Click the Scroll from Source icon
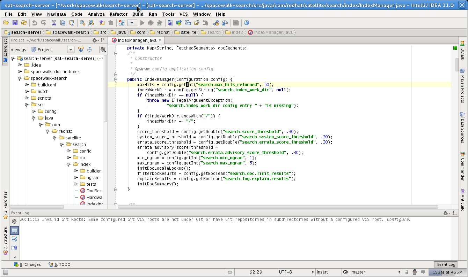This screenshot has height=277, width=468. 81,49
